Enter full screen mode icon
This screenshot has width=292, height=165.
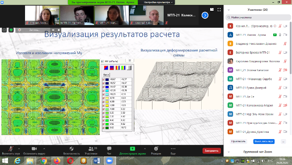click(x=219, y=10)
